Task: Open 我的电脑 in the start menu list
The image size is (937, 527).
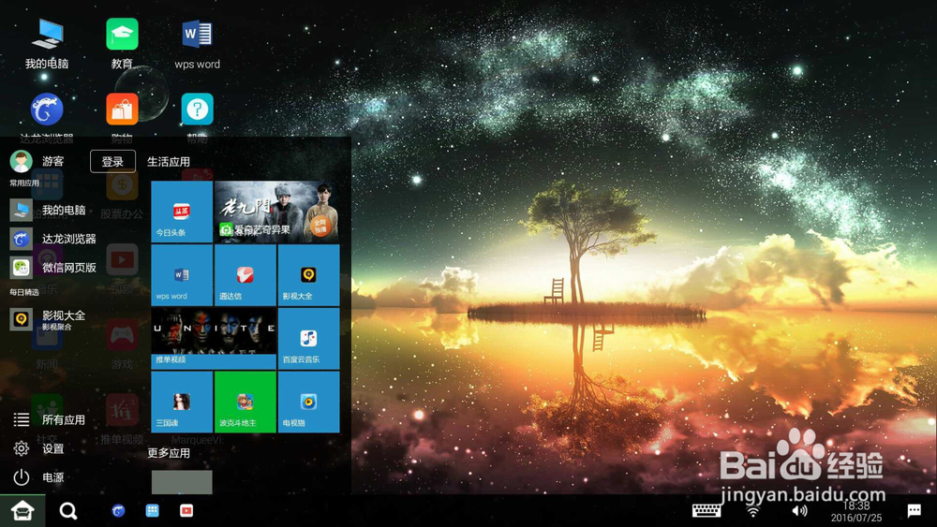Action: (x=48, y=210)
